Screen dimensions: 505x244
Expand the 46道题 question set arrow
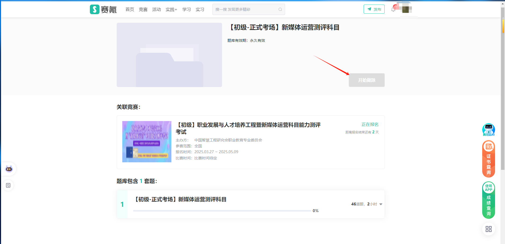(x=381, y=204)
